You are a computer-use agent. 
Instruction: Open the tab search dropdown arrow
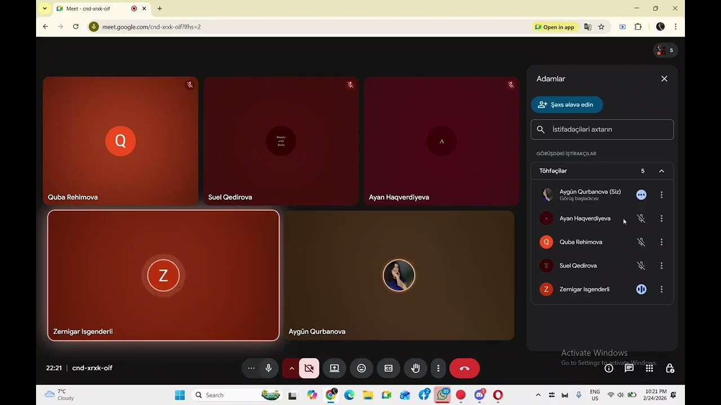[x=45, y=9]
